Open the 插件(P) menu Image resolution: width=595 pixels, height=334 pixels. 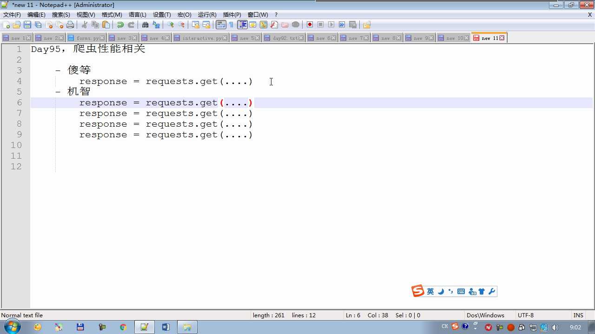[x=232, y=15]
